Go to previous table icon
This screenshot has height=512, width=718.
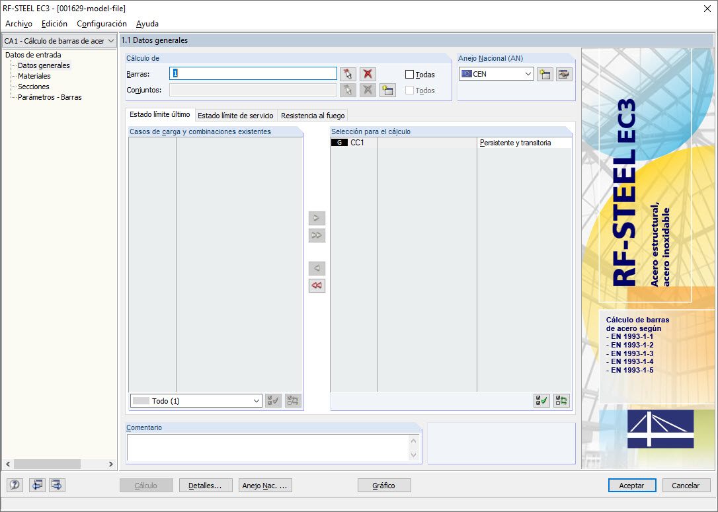click(37, 485)
